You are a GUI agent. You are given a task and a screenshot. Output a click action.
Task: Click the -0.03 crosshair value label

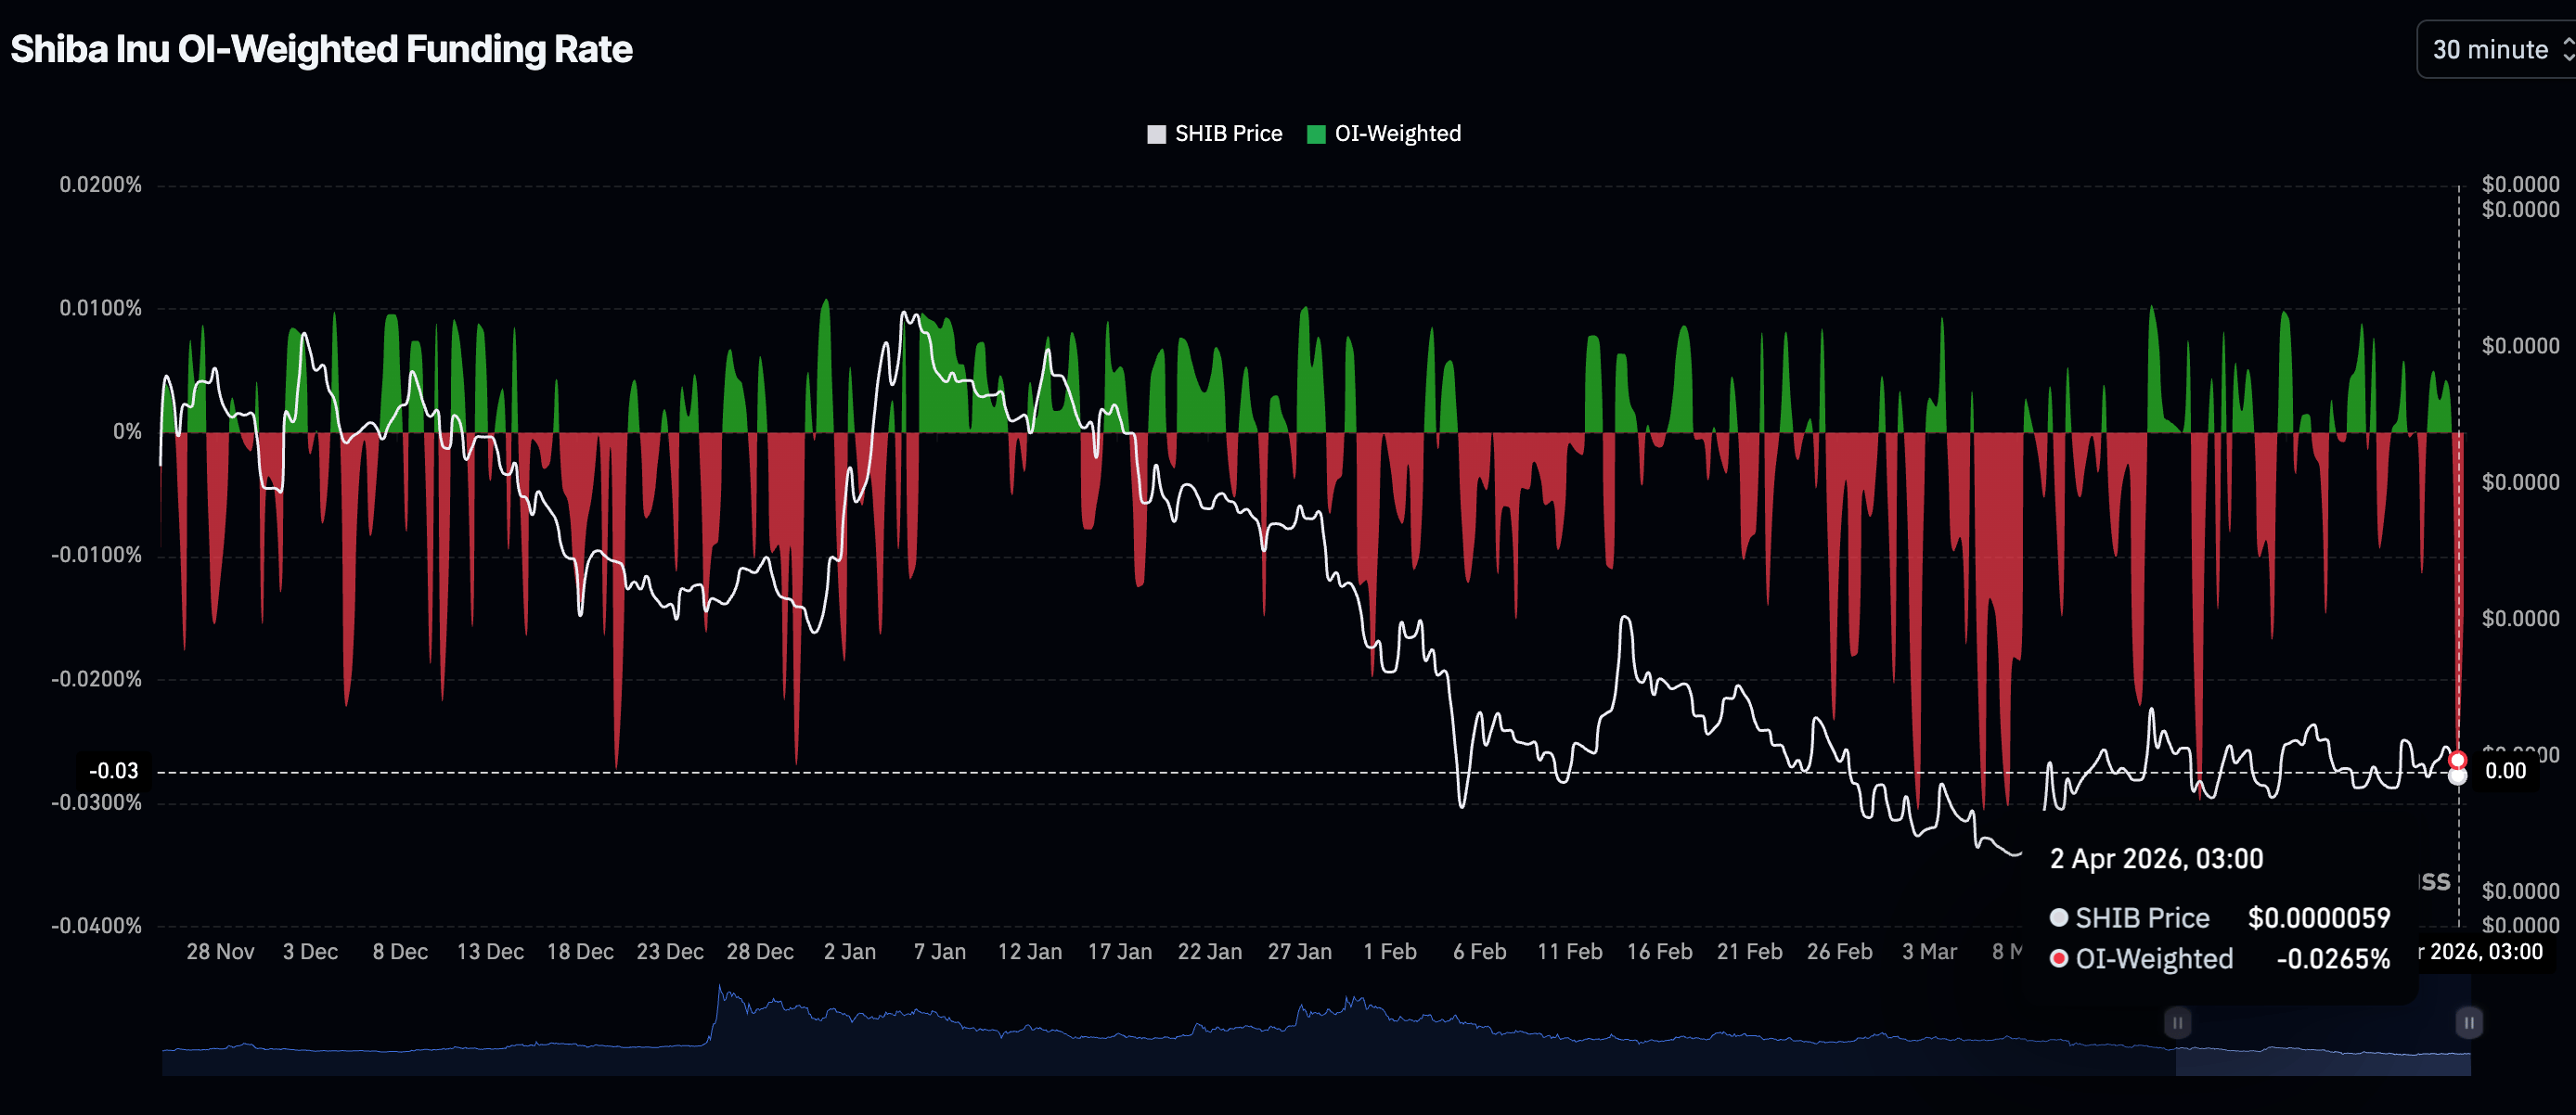[x=114, y=771]
